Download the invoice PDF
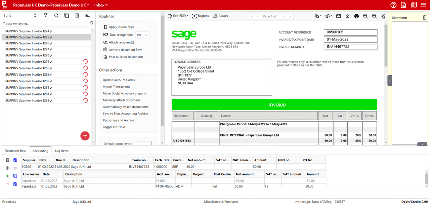The width and height of the screenshot is (430, 204). [347, 16]
